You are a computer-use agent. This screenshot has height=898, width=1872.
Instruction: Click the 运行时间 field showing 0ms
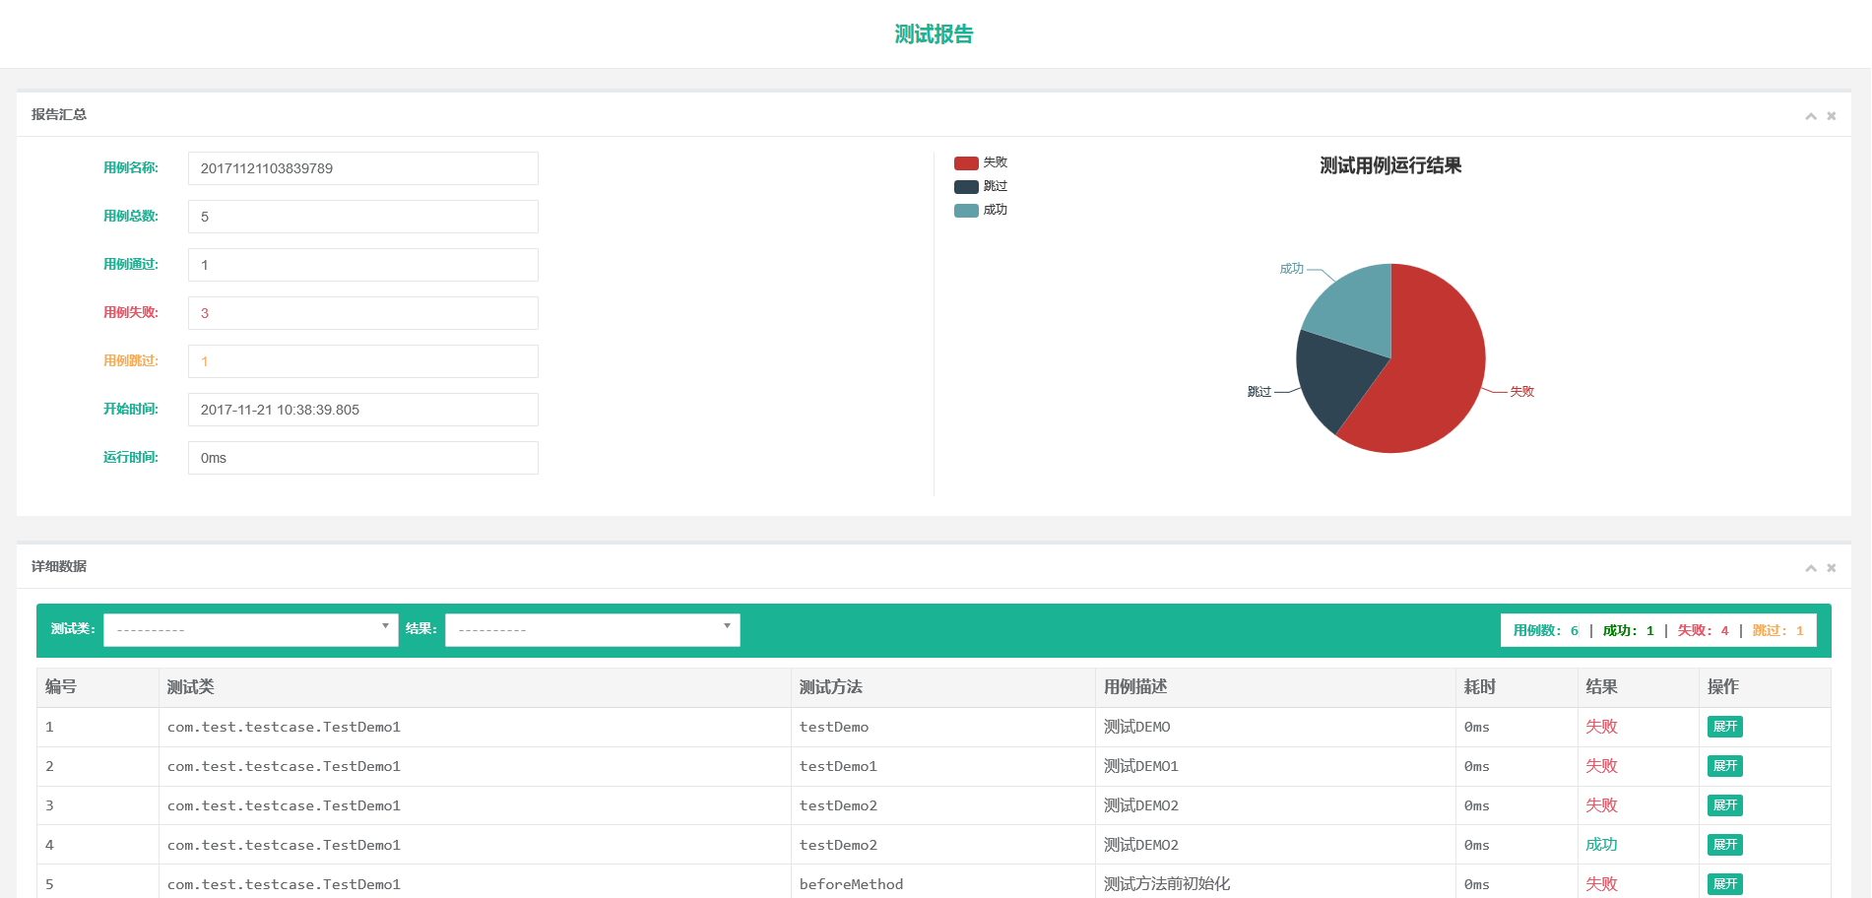pyautogui.click(x=363, y=458)
